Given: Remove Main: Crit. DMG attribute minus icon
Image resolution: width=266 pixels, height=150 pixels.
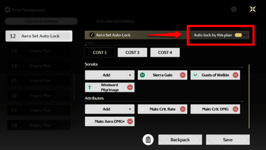Looking at the screenshot, I should 236,109.
